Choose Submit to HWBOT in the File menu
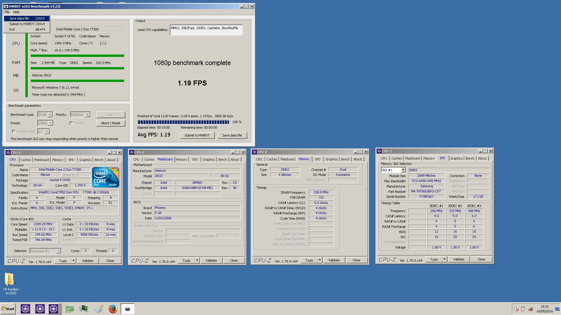Image resolution: width=561 pixels, height=315 pixels. 27,24
